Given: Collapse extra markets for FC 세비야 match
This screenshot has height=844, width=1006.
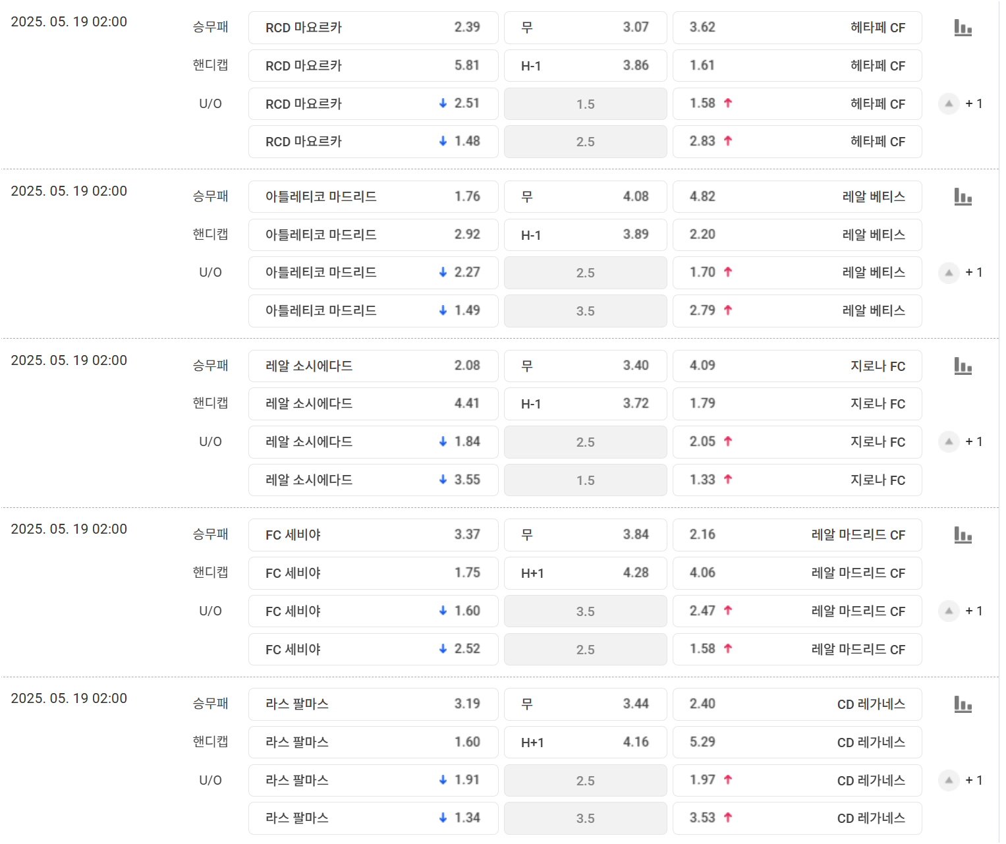Looking at the screenshot, I should [949, 611].
